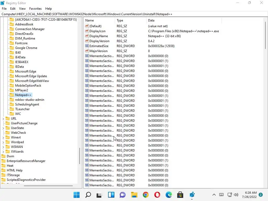Select the DirectDrawEx key
This screenshot has height=201, width=268.
click(x=24, y=34)
